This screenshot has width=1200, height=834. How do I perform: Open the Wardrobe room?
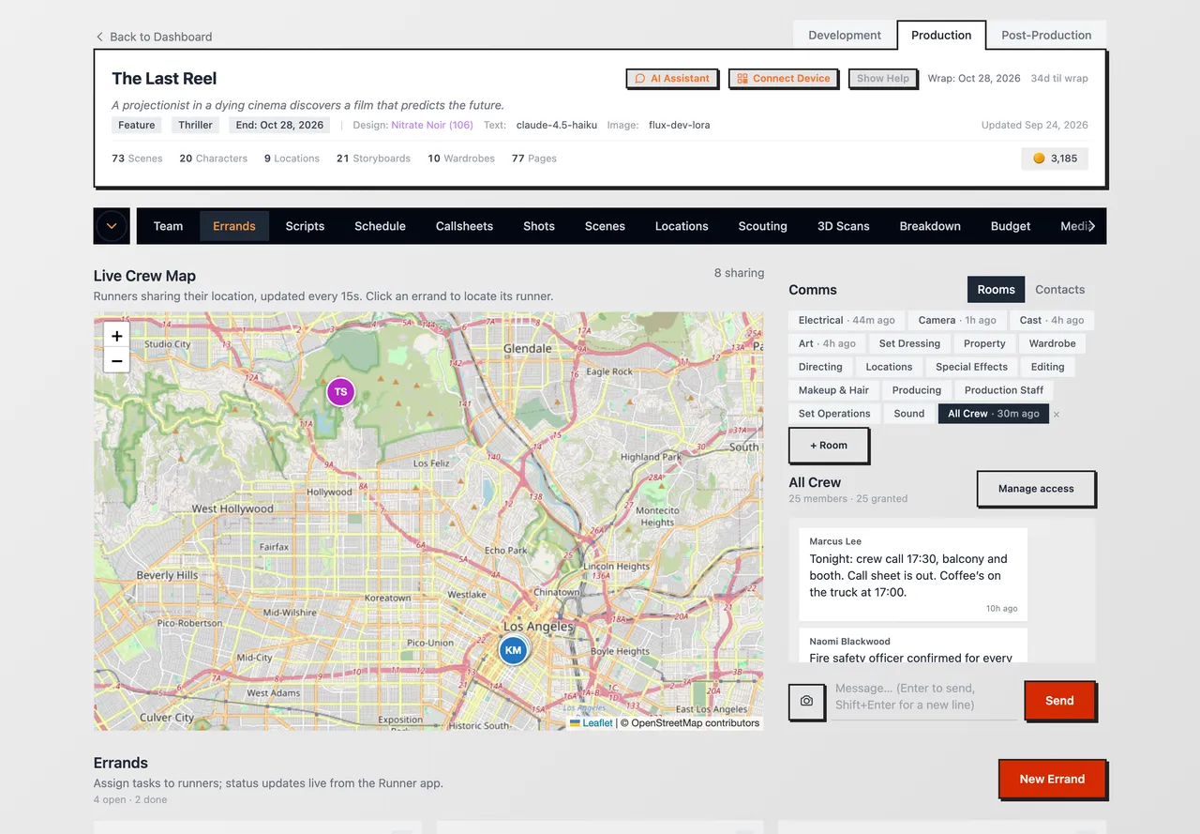point(1052,343)
